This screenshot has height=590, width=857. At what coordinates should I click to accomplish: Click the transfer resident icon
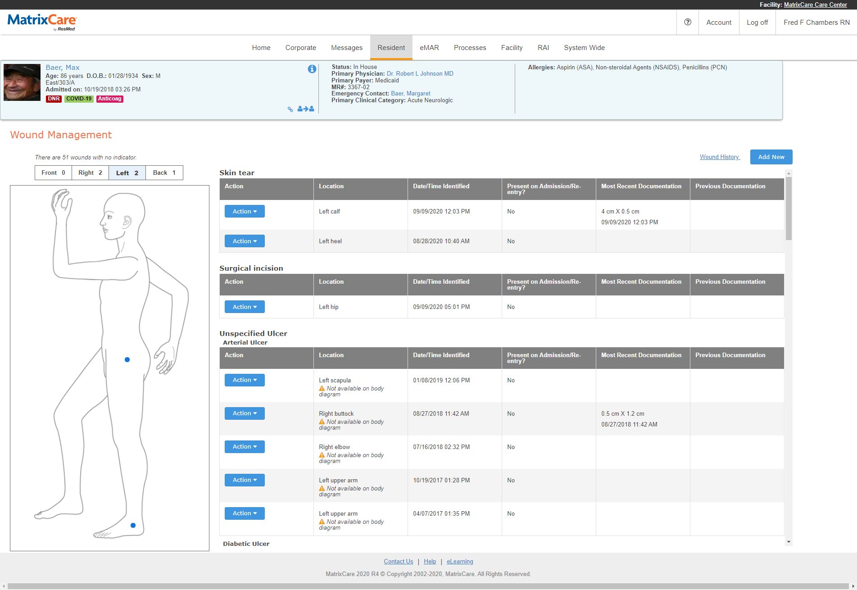pyautogui.click(x=306, y=109)
